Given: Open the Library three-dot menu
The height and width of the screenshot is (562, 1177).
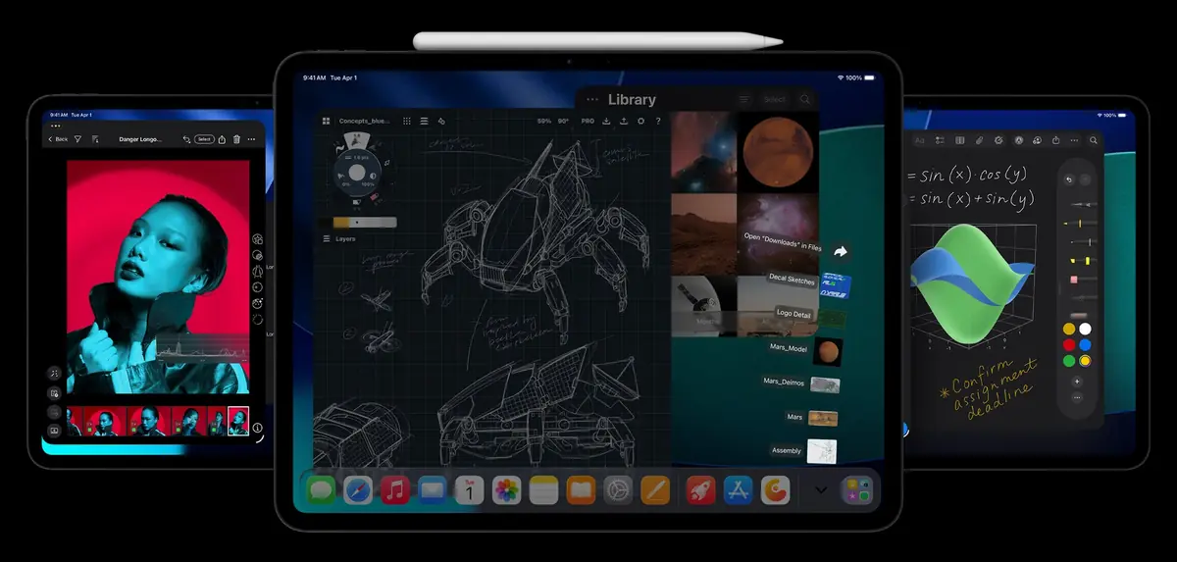Looking at the screenshot, I should coord(591,99).
